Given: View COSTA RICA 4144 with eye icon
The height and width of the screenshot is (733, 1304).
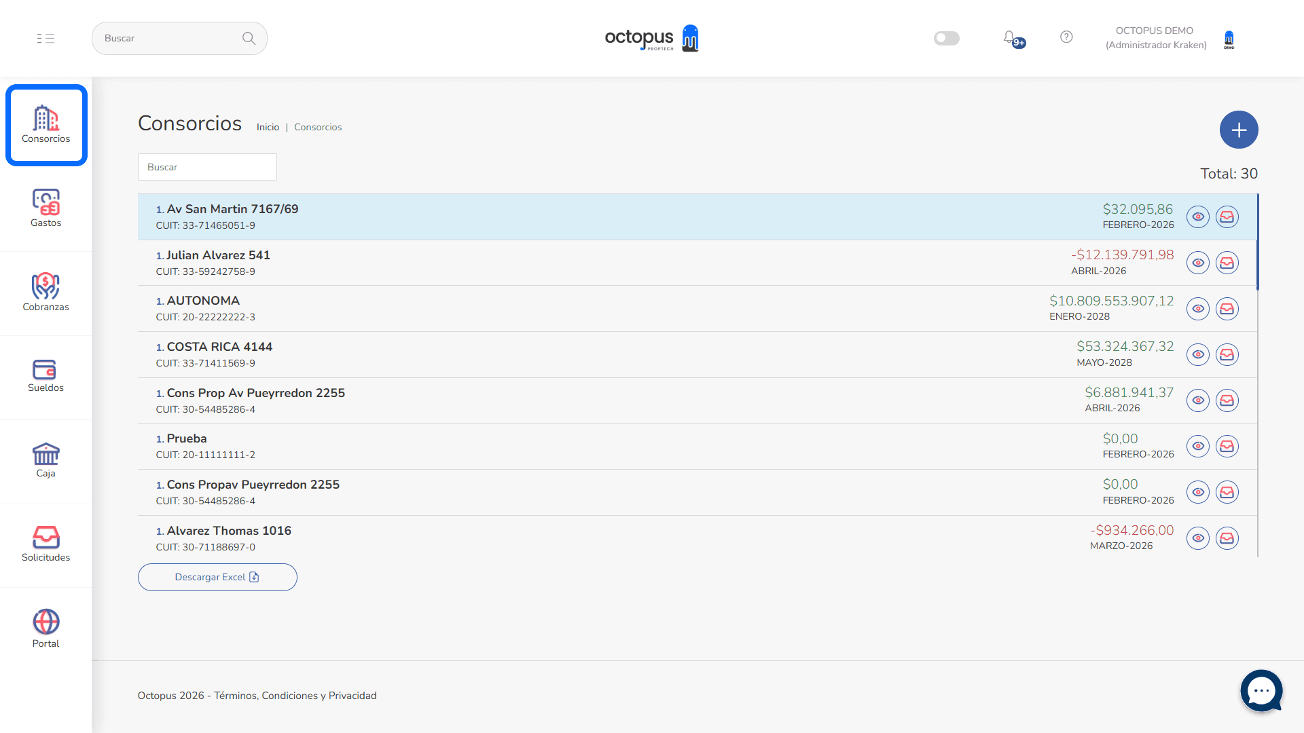Looking at the screenshot, I should (1197, 354).
